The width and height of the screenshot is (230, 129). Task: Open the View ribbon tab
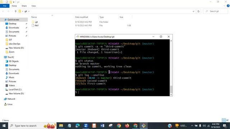point(33,6)
